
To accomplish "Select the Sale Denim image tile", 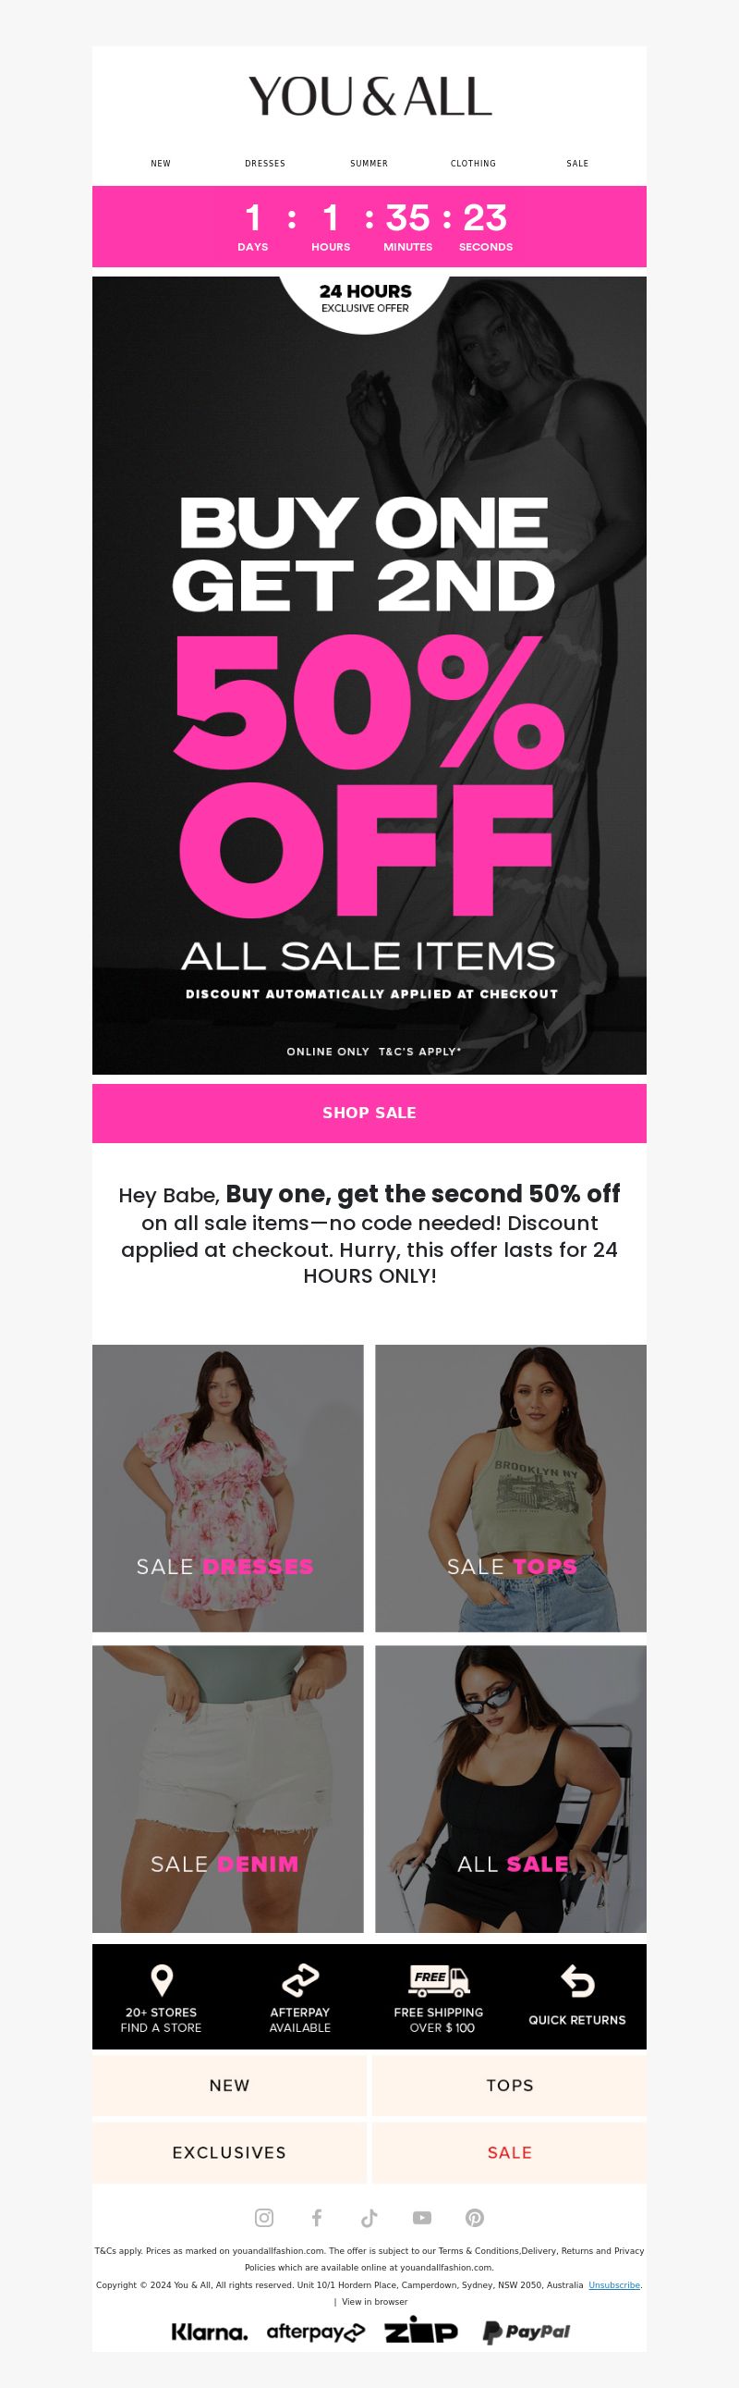I will tap(228, 1789).
